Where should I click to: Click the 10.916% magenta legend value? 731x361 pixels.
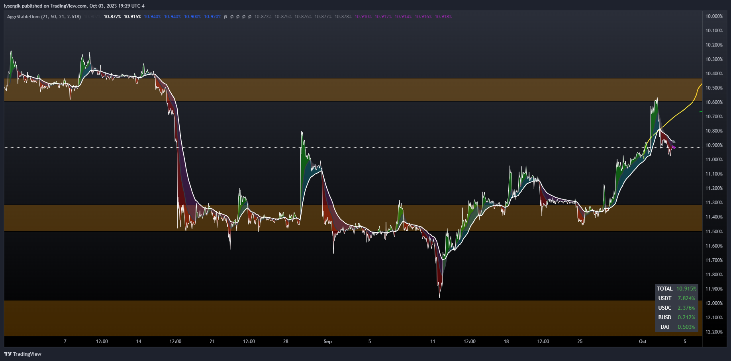[x=423, y=17]
